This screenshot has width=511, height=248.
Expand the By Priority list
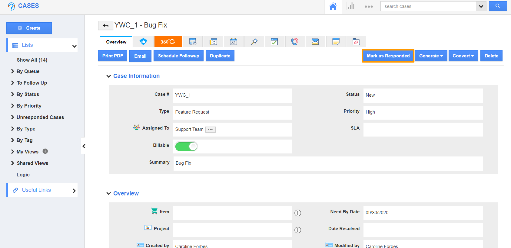click(x=29, y=106)
